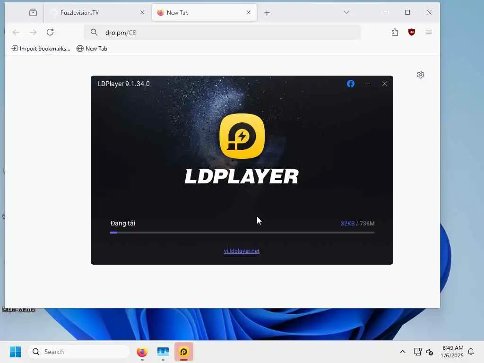The height and width of the screenshot is (363, 484).
Task: Click the LDPlayer download progress bar
Action: click(x=242, y=233)
